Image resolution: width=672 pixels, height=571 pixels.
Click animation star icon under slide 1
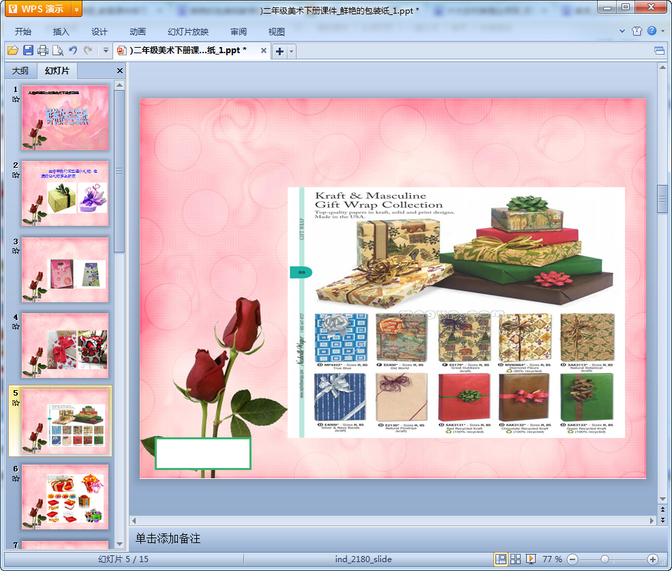pyautogui.click(x=16, y=100)
